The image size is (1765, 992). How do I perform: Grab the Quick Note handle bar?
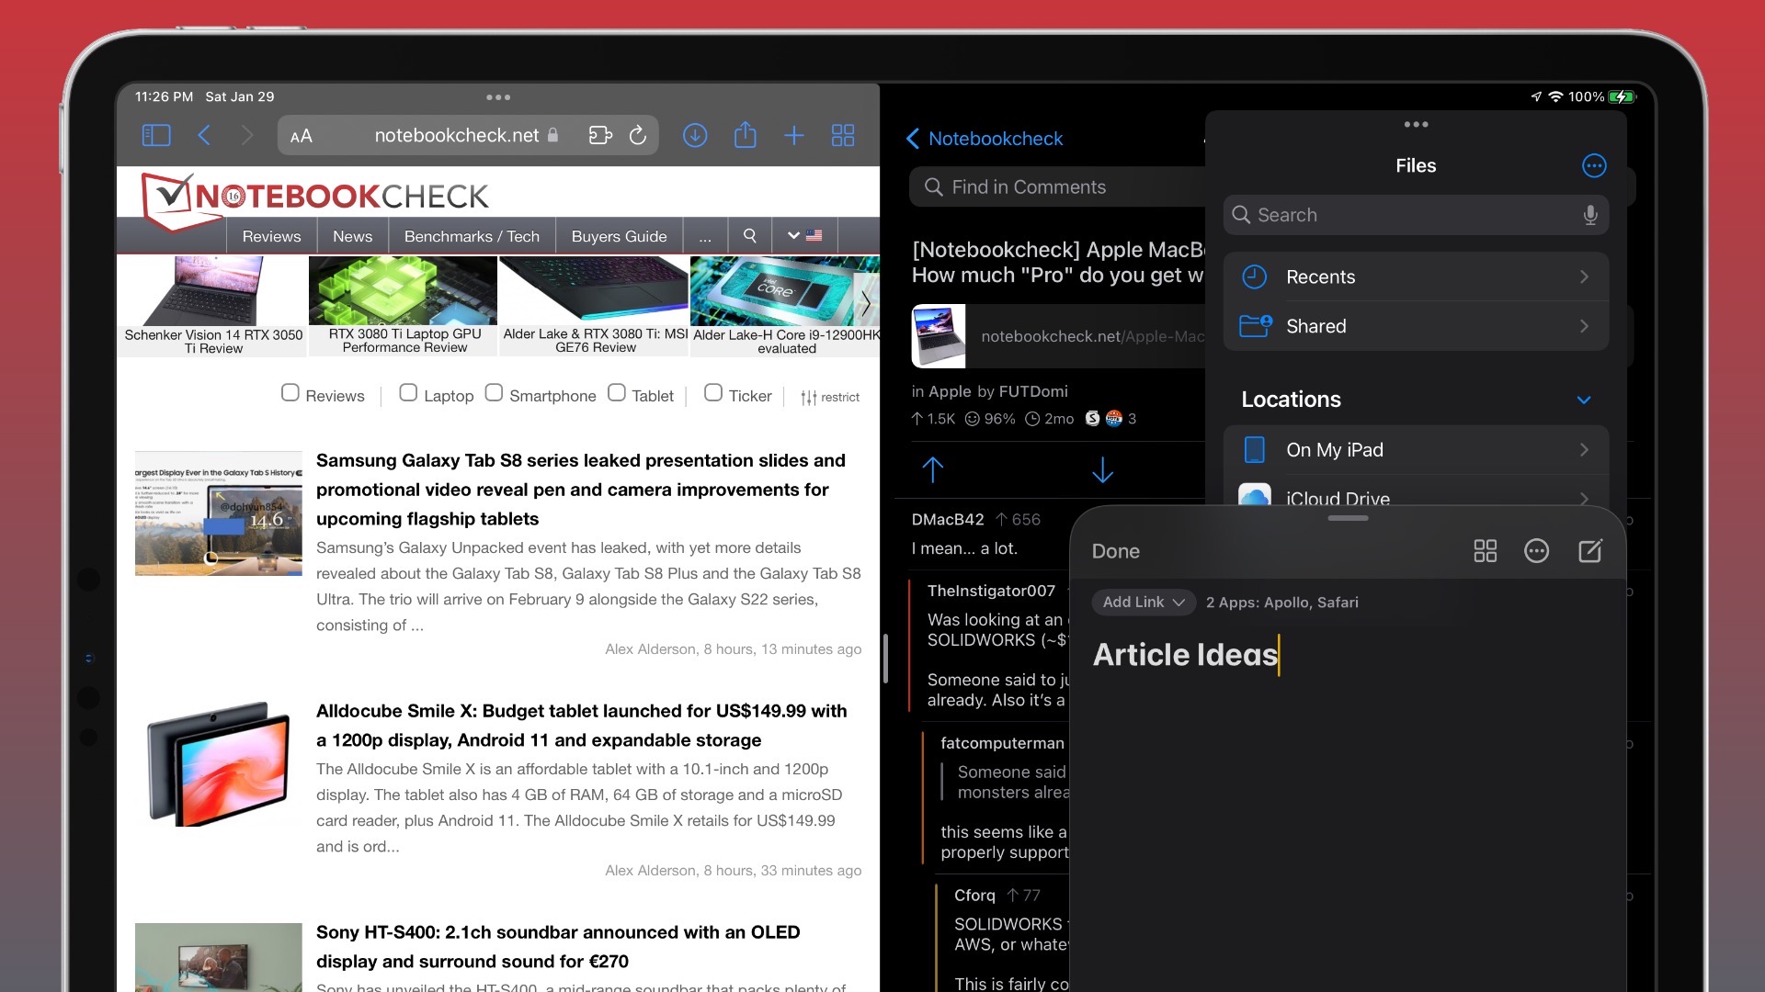[1348, 518]
